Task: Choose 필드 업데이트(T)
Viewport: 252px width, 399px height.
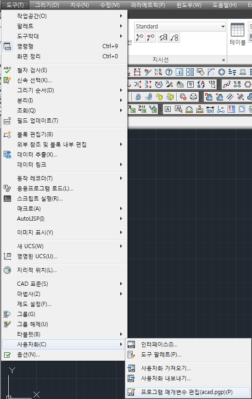Action: coord(64,121)
